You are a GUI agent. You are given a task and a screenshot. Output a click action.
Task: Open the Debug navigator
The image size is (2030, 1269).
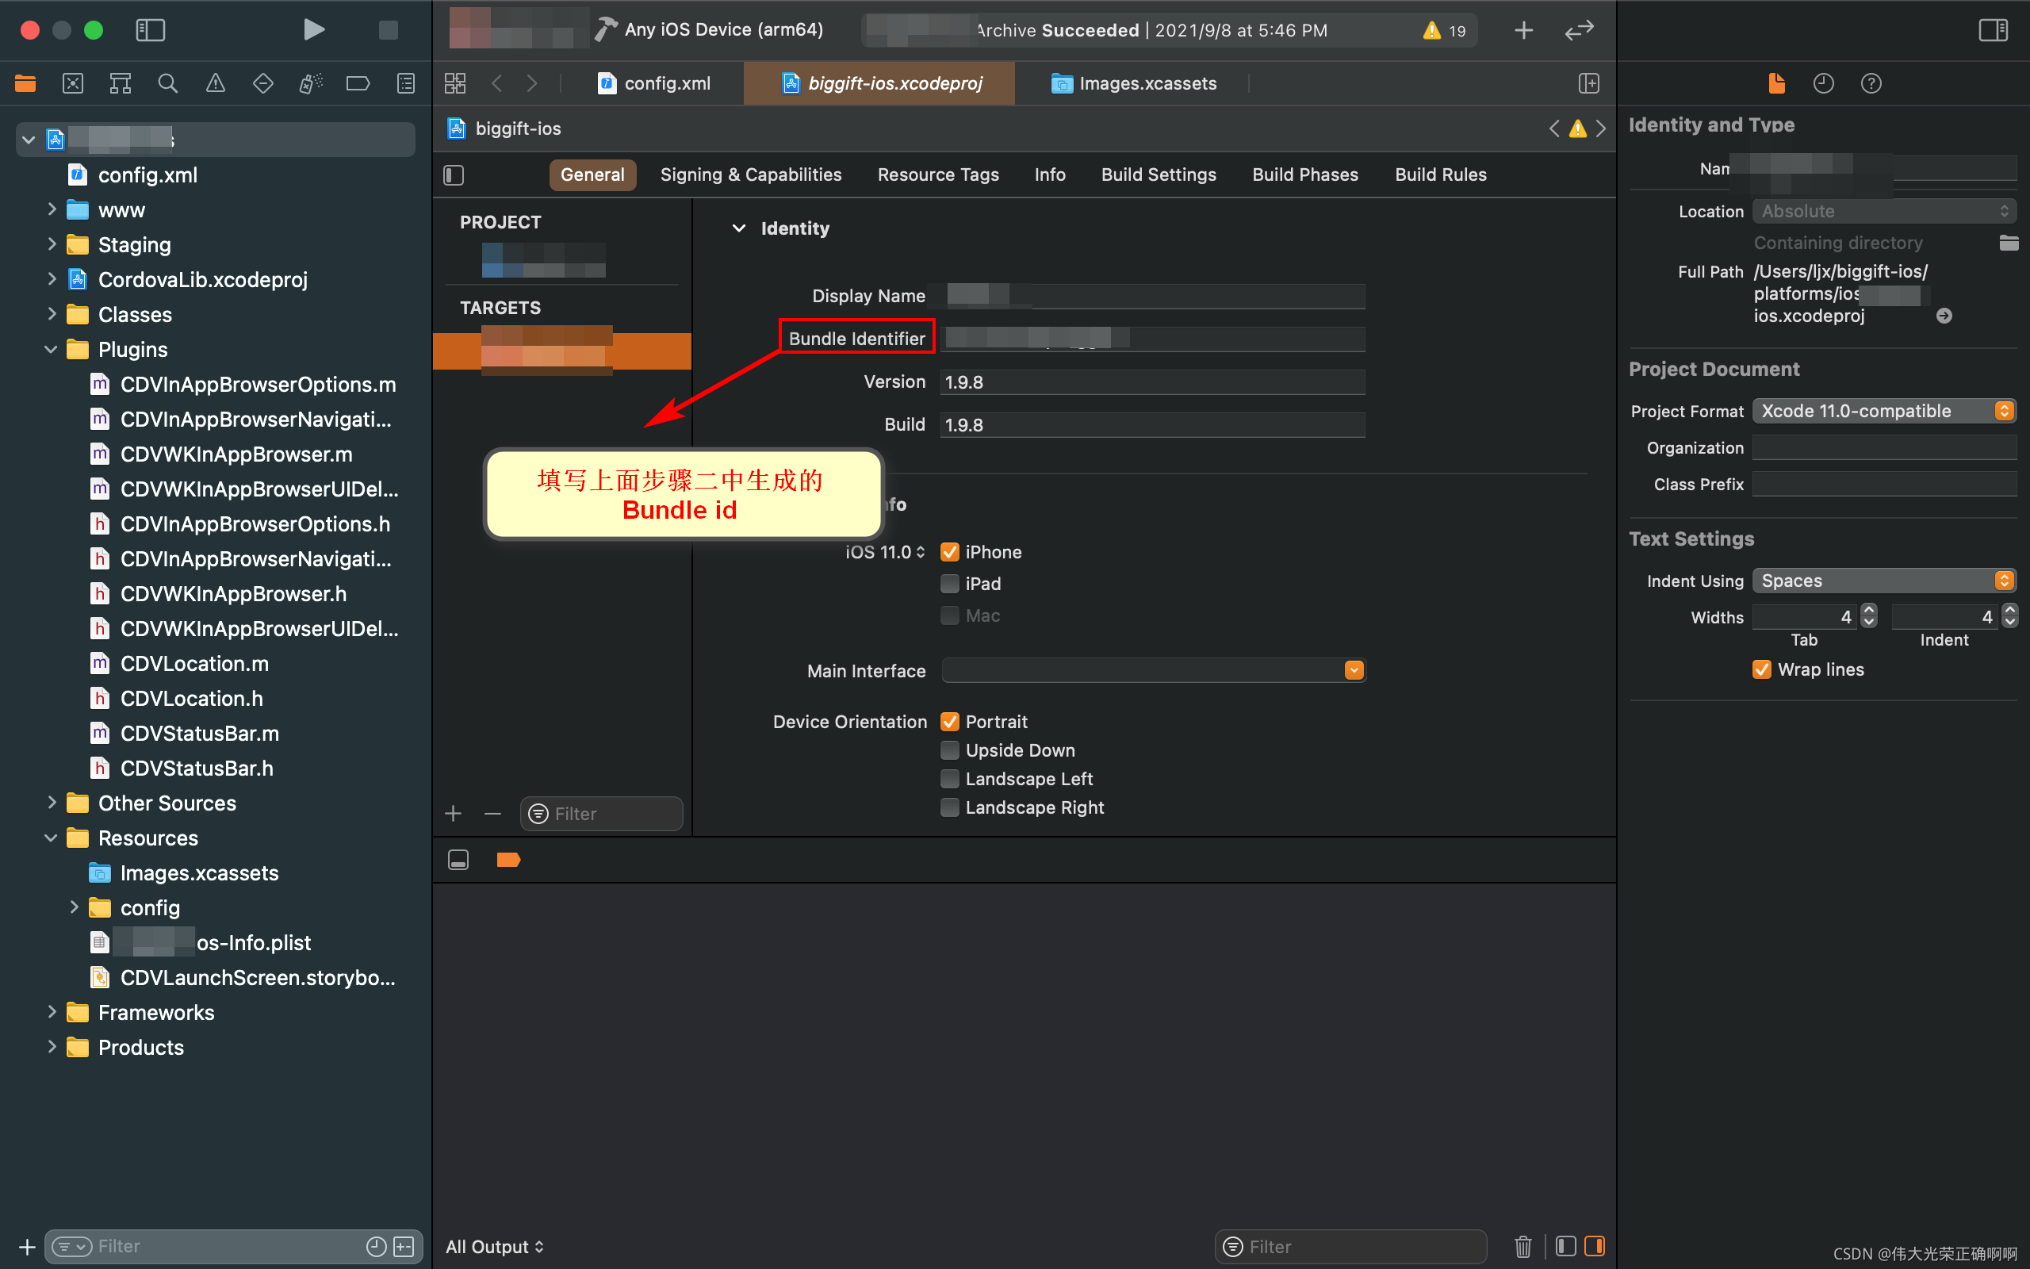tap(310, 83)
